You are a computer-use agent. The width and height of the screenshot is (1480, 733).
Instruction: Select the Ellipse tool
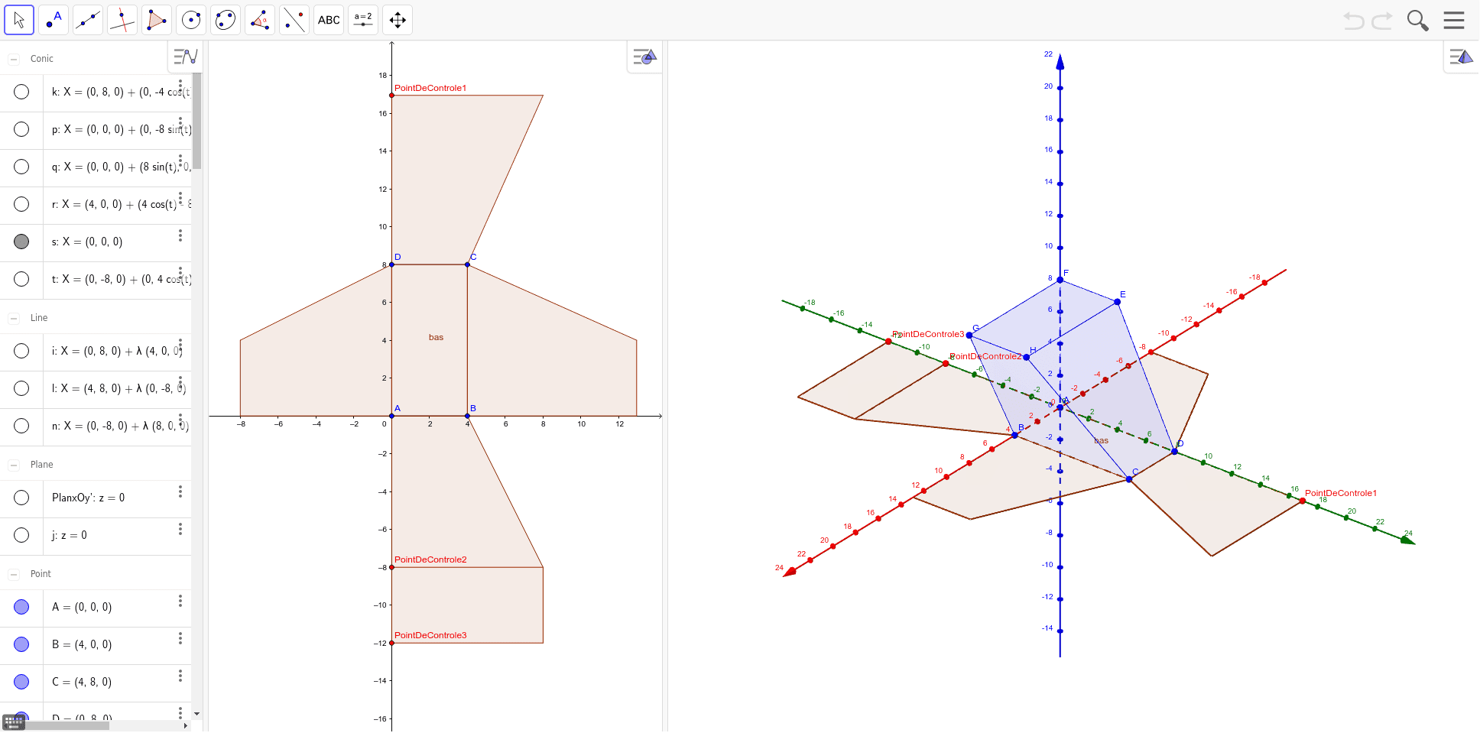(x=225, y=19)
